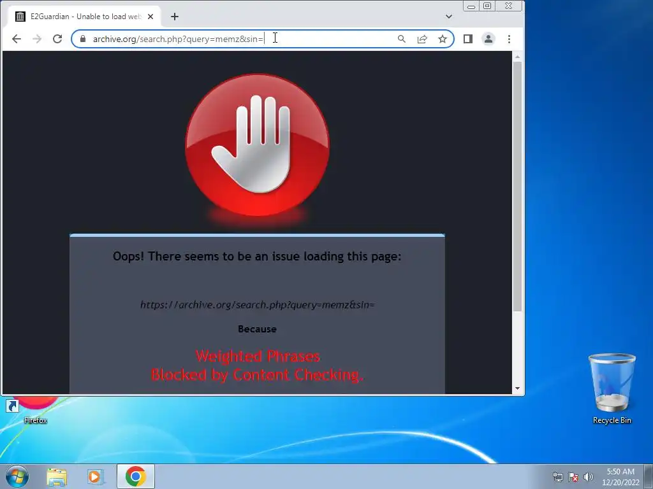The width and height of the screenshot is (653, 489).
Task: Click the red stop hand image
Action: (258, 145)
